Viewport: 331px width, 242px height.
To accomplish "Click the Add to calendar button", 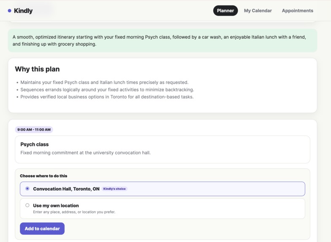I will pyautogui.click(x=42, y=228).
